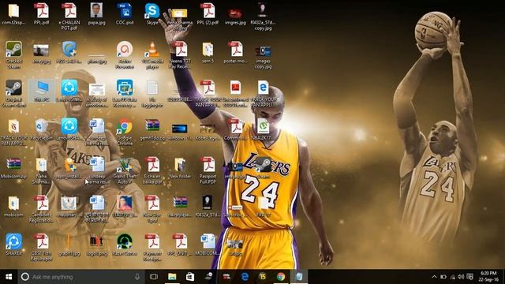Open Microsoft Edge from the taskbar
Image resolution: width=505 pixels, height=284 pixels.
(x=245, y=277)
